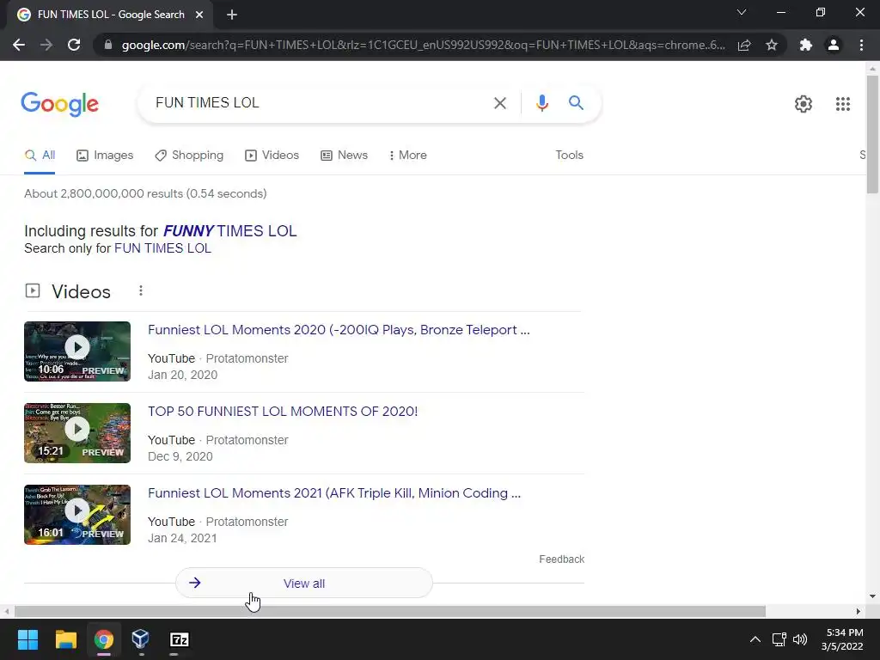The image size is (880, 660).
Task: Reload the current page
Action: point(74,45)
